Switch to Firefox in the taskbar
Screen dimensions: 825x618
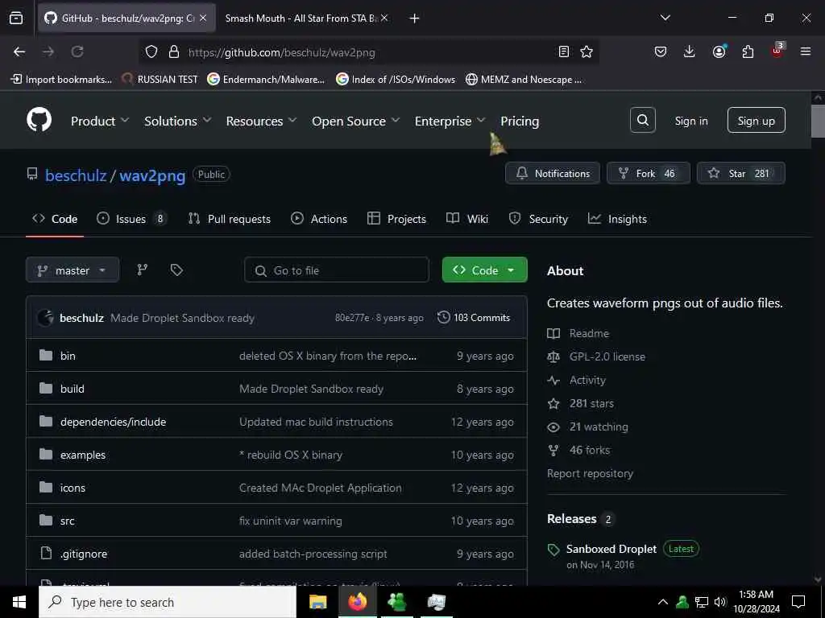357,602
